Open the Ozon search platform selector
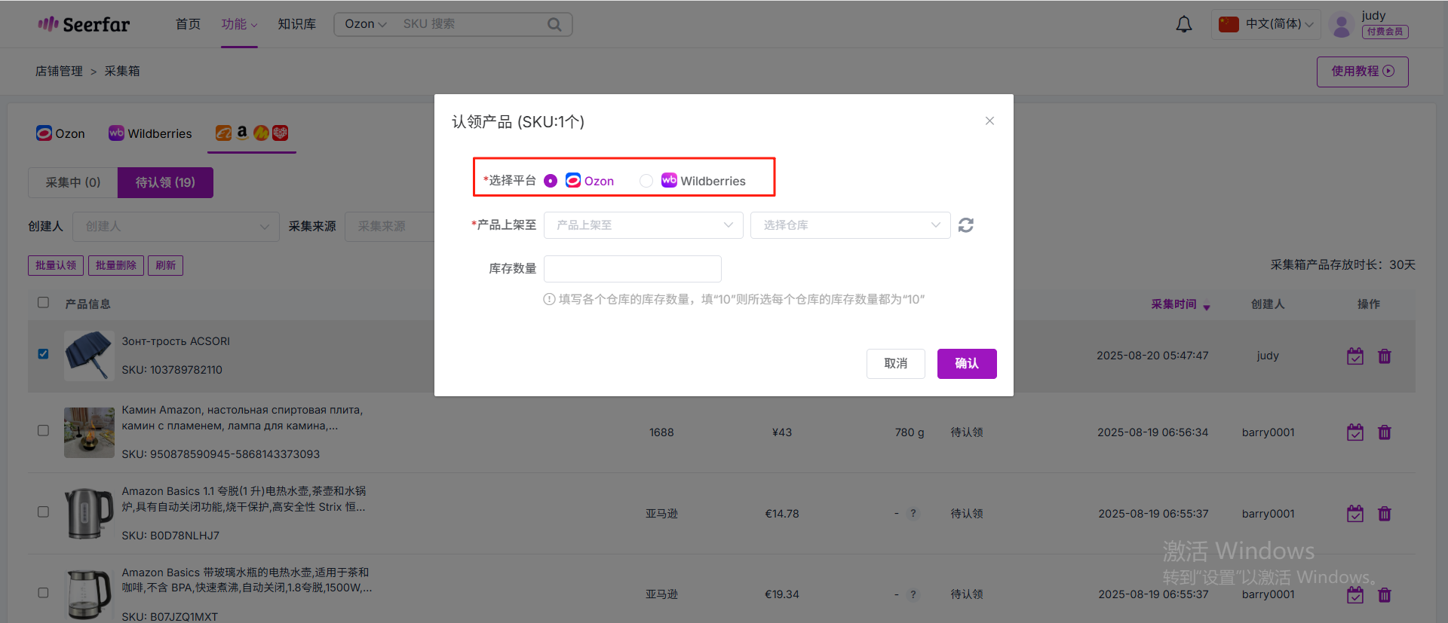The width and height of the screenshot is (1448, 623). pos(366,24)
